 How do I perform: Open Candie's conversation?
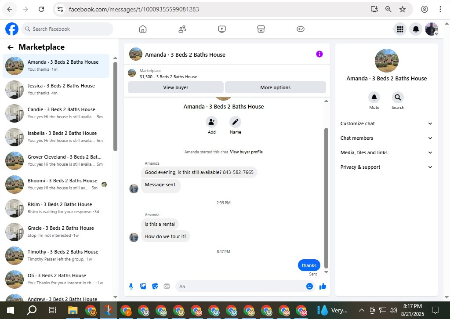tap(56, 113)
